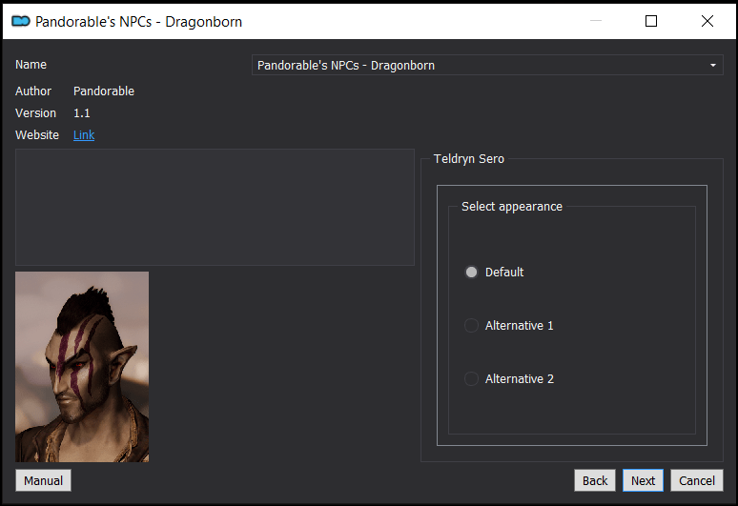Pick the Alternative 2 appearance option
The height and width of the screenshot is (506, 738).
click(x=471, y=379)
